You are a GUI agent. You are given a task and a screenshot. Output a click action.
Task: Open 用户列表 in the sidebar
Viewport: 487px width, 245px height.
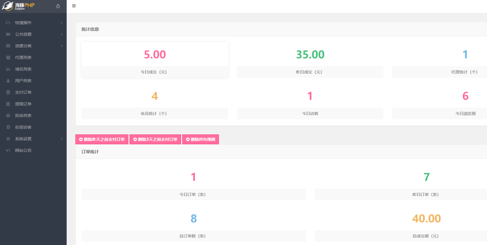coord(23,81)
